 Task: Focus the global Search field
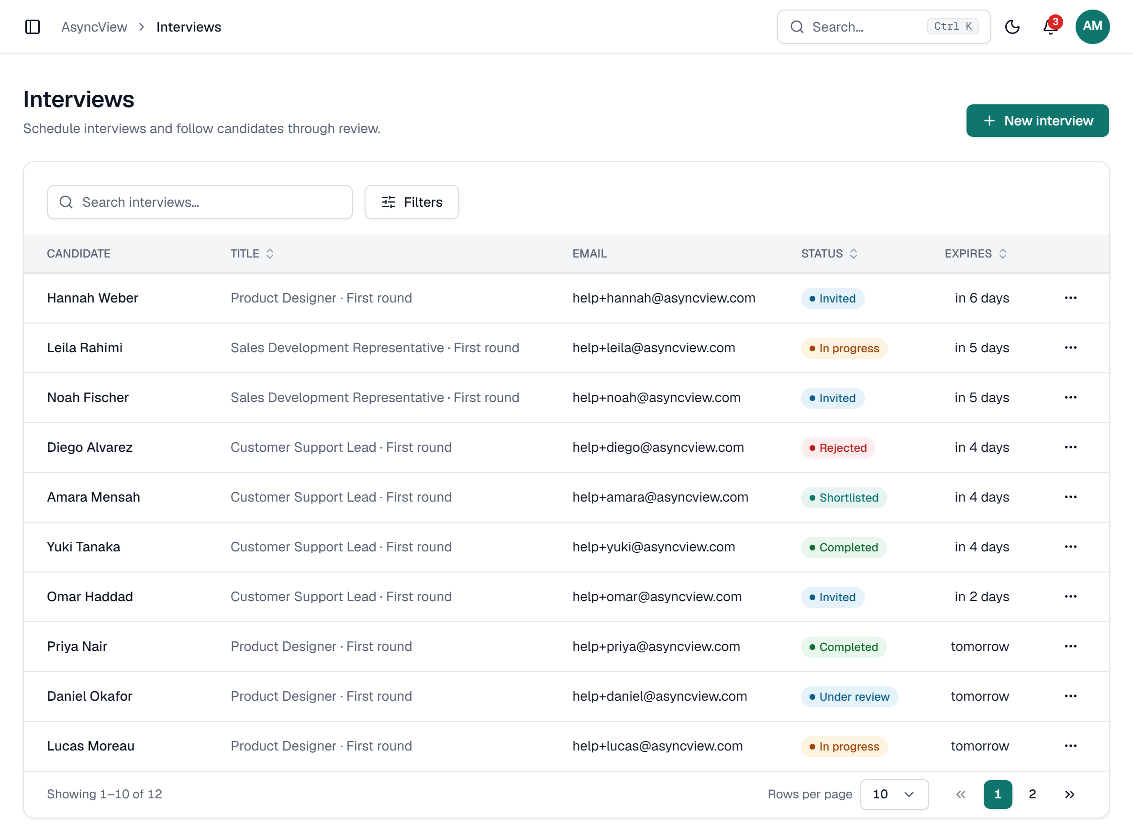(x=884, y=27)
